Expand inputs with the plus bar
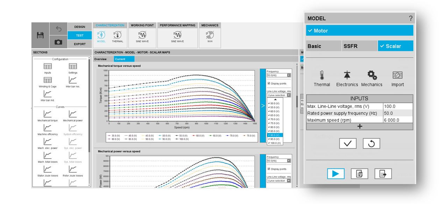448x204 pixels. coord(360,126)
